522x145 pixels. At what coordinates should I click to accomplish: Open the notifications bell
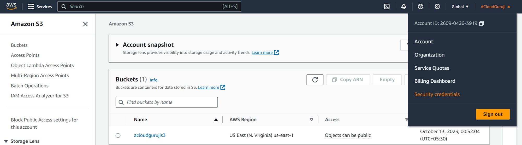(404, 6)
